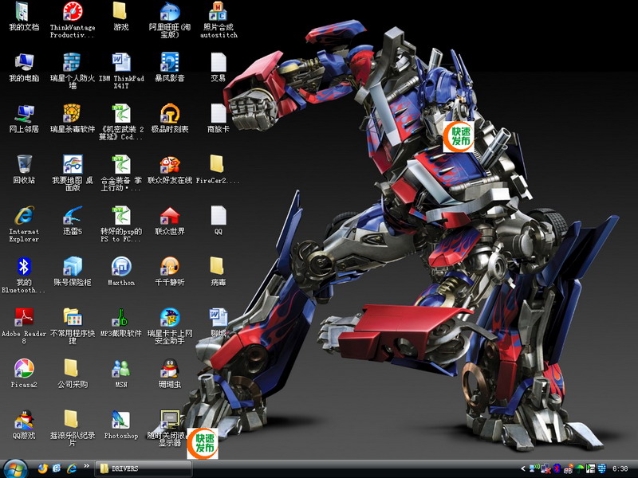This screenshot has width=638, height=478.
Task: Click the 《机密武装 2 蔓延》 torrent file
Action: pos(121,123)
